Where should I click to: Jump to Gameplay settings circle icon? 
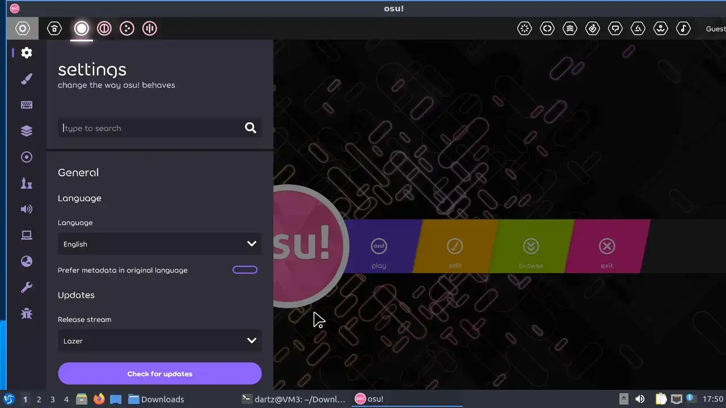[x=27, y=157]
